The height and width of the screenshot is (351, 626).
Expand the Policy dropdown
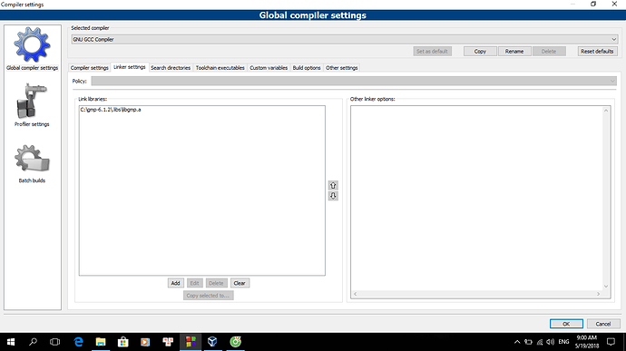(354, 81)
